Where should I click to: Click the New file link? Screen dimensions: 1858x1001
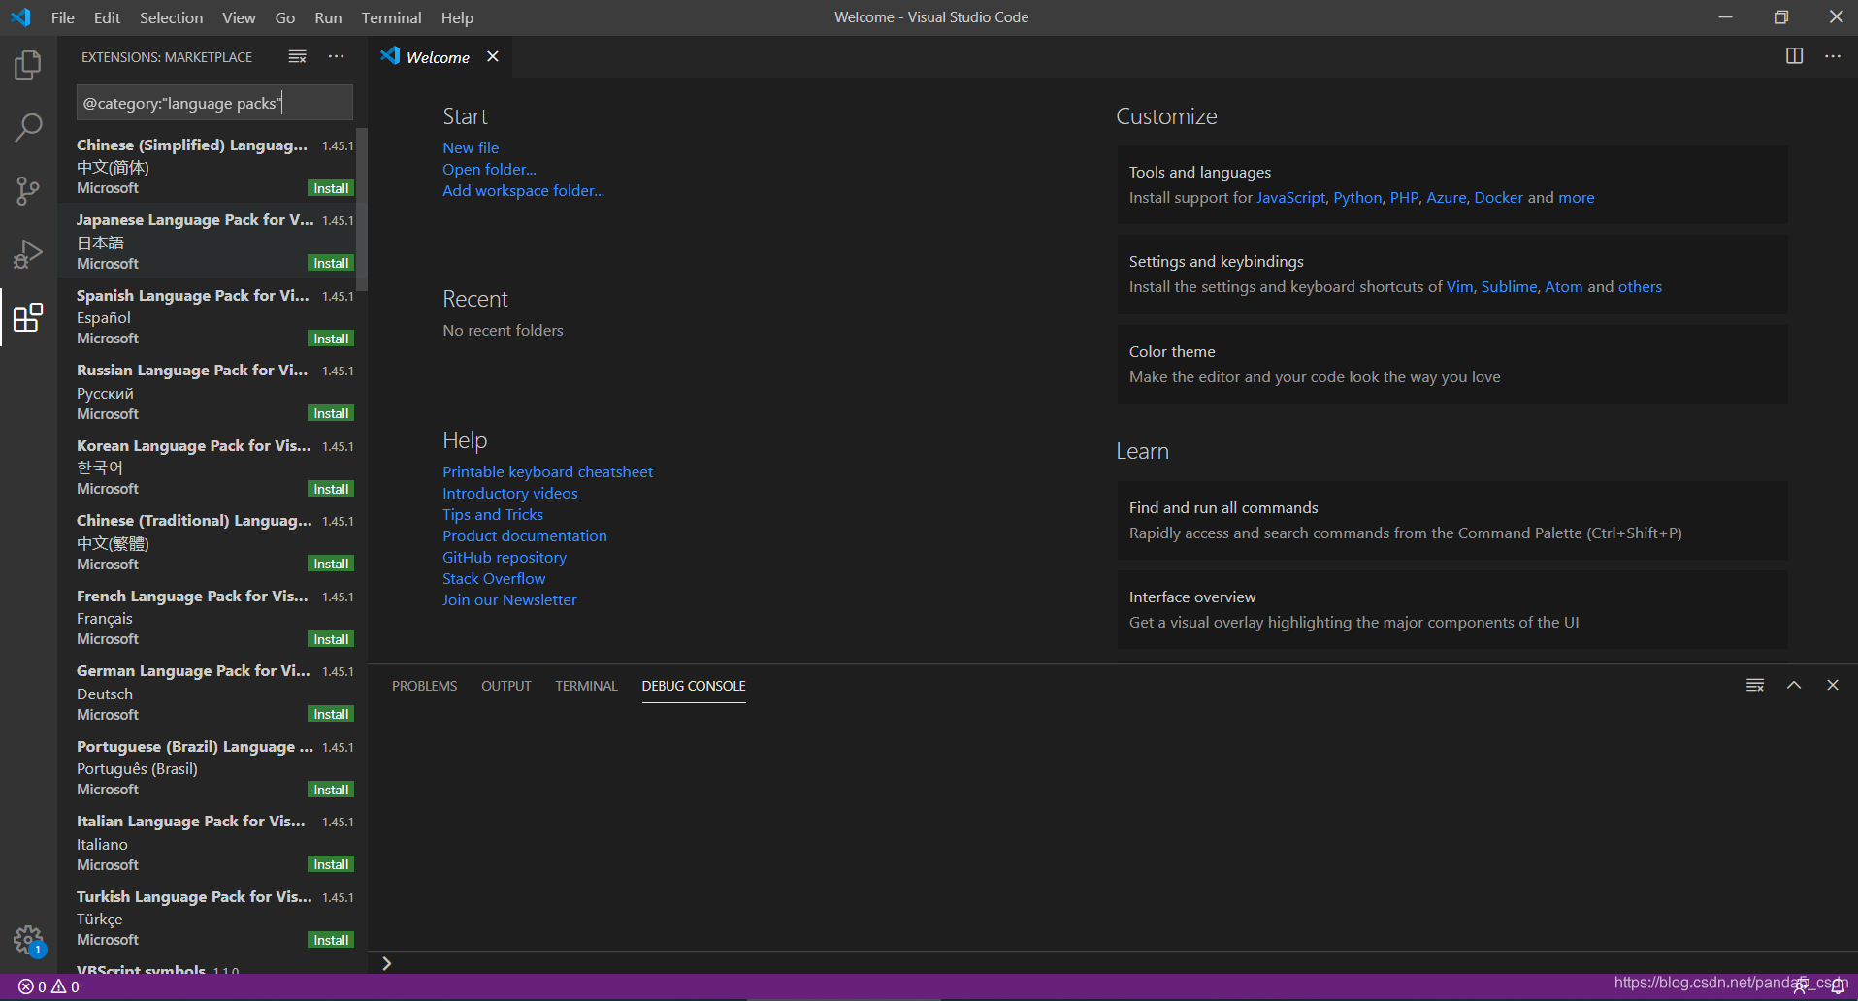point(471,147)
